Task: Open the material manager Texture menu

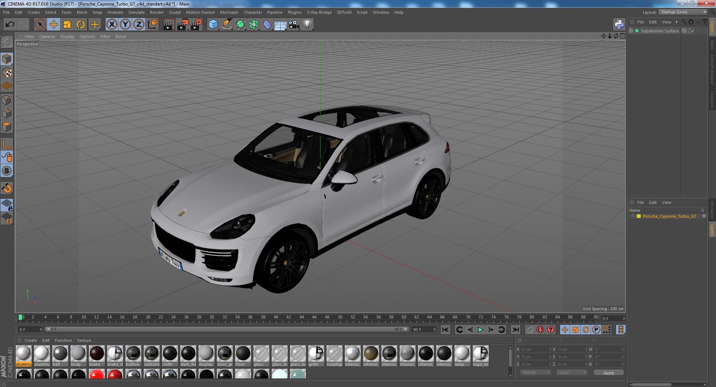Action: pos(84,340)
